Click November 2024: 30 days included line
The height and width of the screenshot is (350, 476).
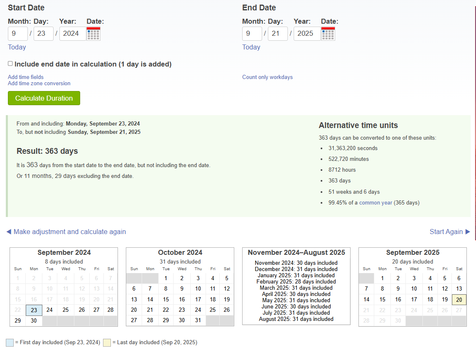point(296,263)
